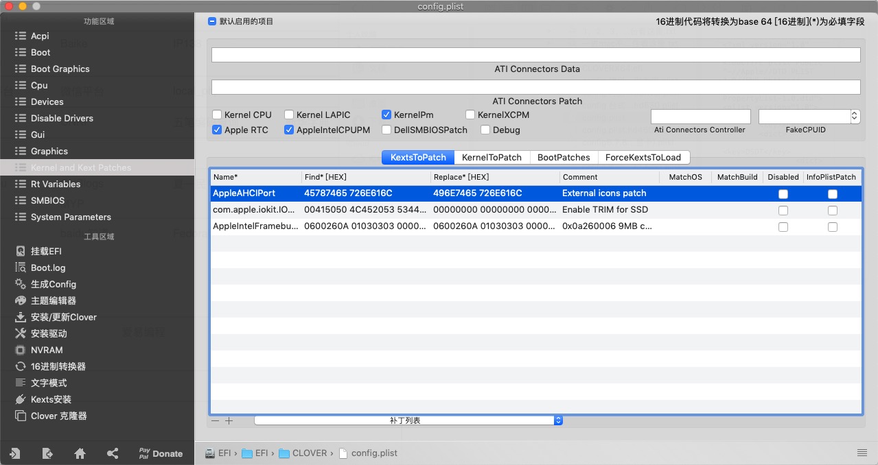Select KextsToPatch tab

[418, 157]
